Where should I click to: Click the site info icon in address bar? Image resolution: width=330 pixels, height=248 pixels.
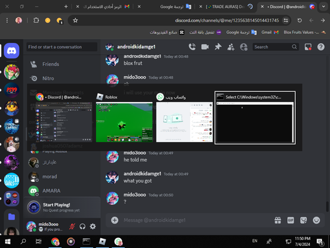tap(286, 21)
